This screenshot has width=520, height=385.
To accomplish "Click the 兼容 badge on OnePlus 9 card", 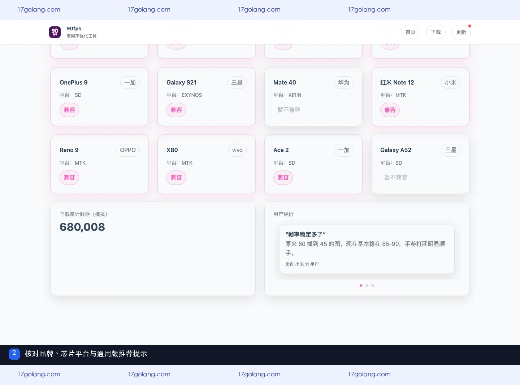I will pyautogui.click(x=69, y=110).
